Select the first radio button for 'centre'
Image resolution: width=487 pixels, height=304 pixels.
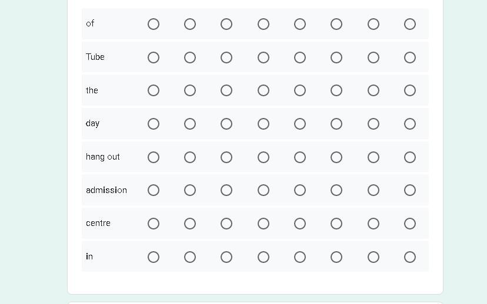[x=154, y=224]
